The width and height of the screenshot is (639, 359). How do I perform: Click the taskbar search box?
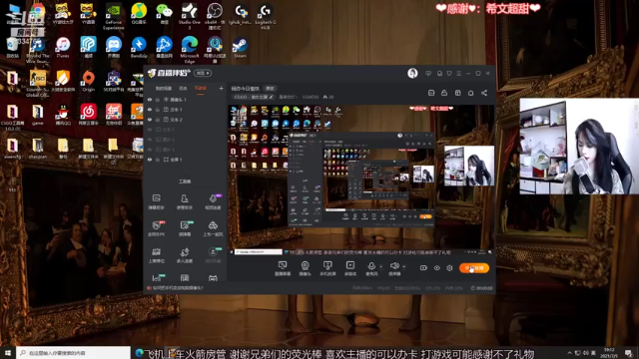coord(73,352)
